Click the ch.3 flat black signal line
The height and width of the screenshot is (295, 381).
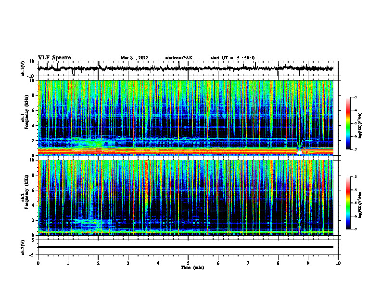[x=185, y=247]
